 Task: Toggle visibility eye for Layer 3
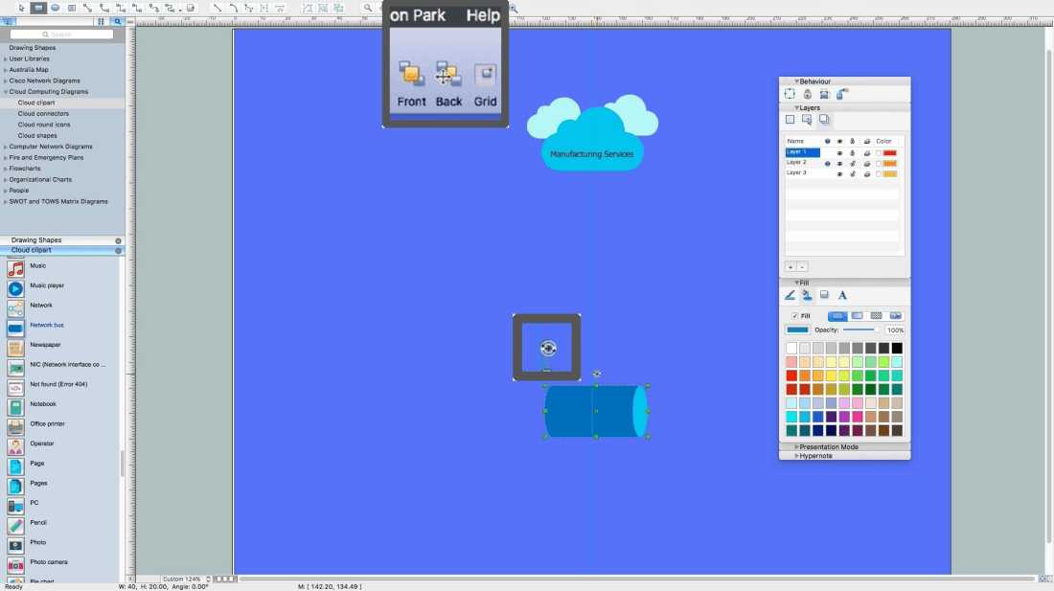coord(839,174)
